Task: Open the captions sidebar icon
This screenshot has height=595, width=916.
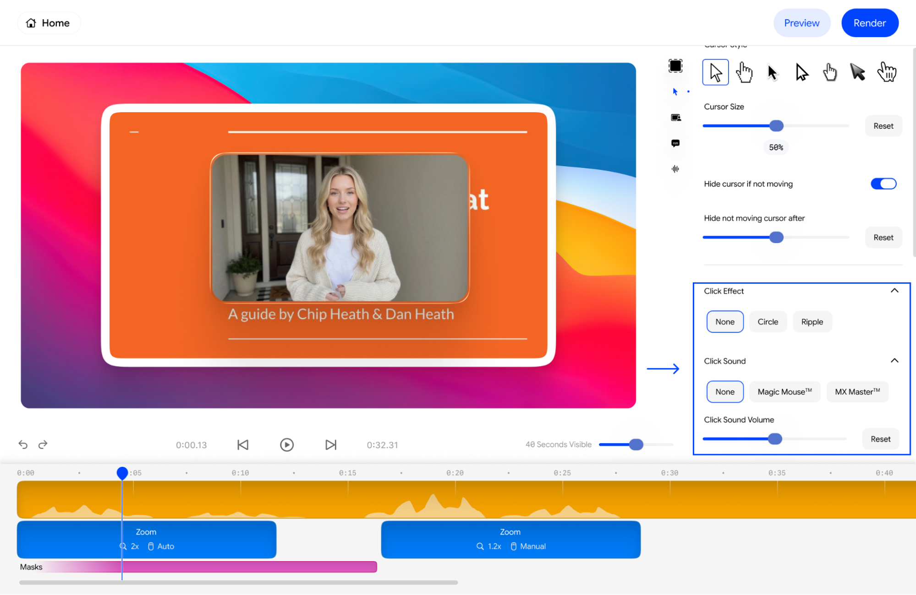Action: 675,143
